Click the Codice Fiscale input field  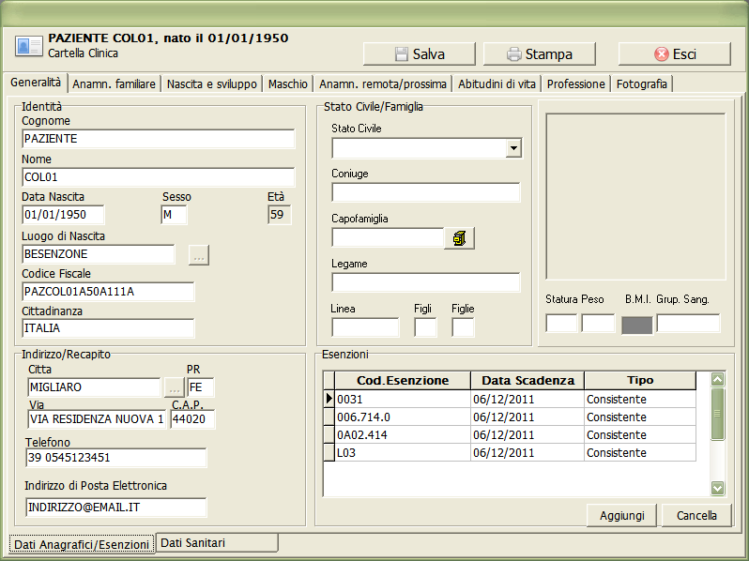tap(108, 292)
